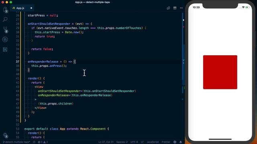This screenshot has width=257, height=144.
Task: Click 'startPress = null;' on line 26
Action: pos(43,16)
